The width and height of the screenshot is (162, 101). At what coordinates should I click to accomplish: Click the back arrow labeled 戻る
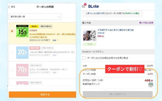(x=12, y=7)
